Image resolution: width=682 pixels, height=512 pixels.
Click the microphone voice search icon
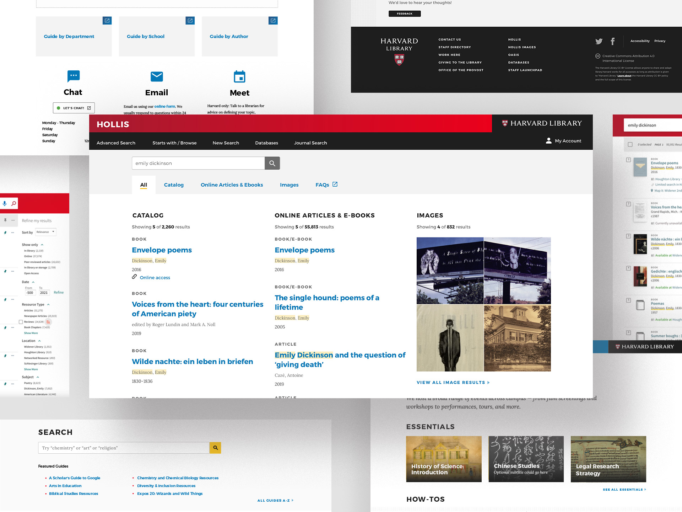click(x=5, y=203)
